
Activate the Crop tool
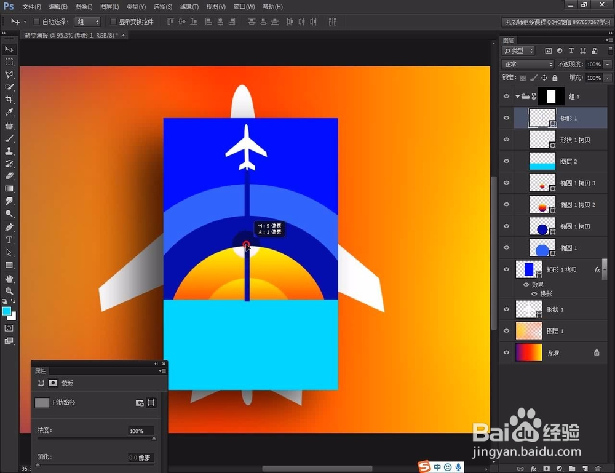pos(9,100)
